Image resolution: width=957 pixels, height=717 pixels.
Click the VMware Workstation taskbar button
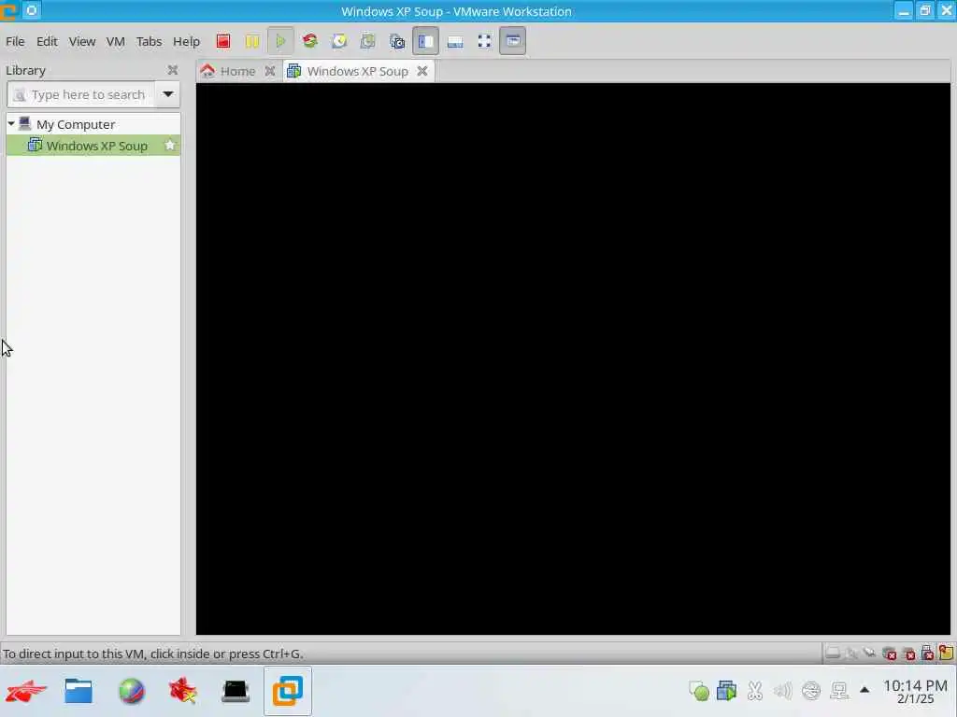[288, 691]
